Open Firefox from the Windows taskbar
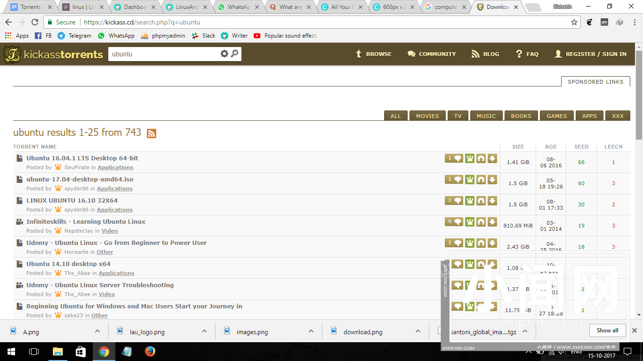Viewport: 643px width, 361px height. coord(150,351)
